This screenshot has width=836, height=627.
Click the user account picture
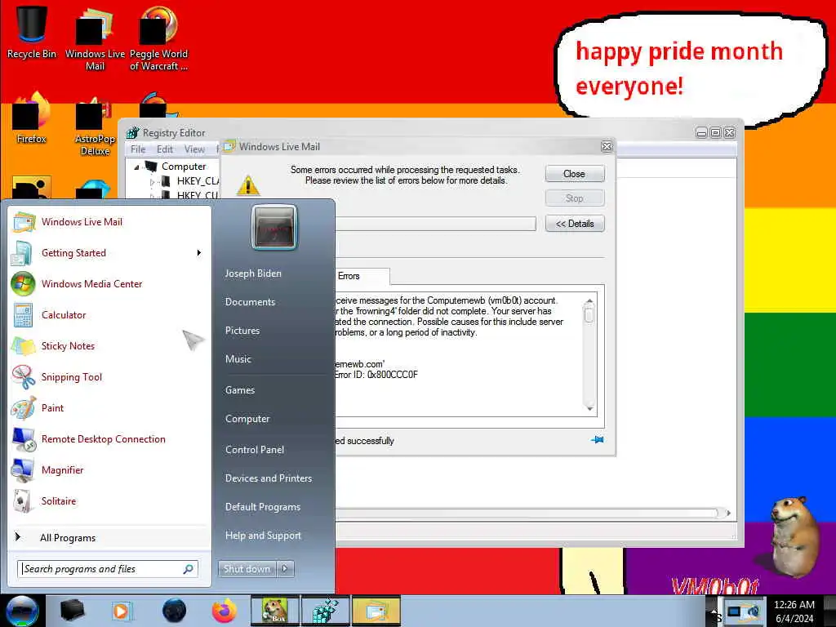274,228
